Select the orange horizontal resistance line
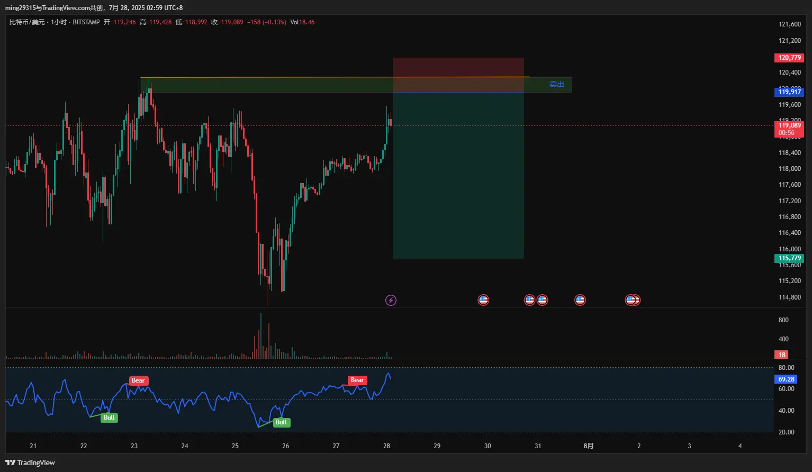This screenshot has width=812, height=472. [x=335, y=77]
